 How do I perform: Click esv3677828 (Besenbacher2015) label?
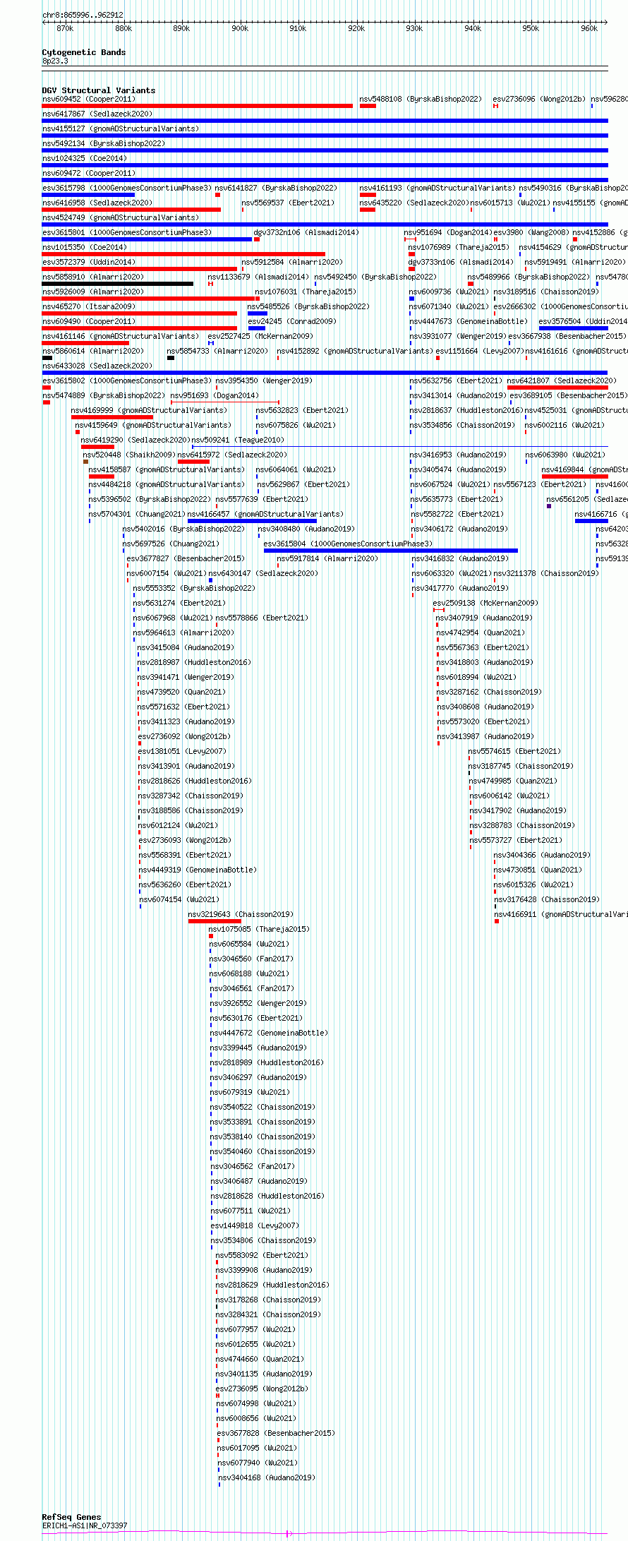point(276,1433)
